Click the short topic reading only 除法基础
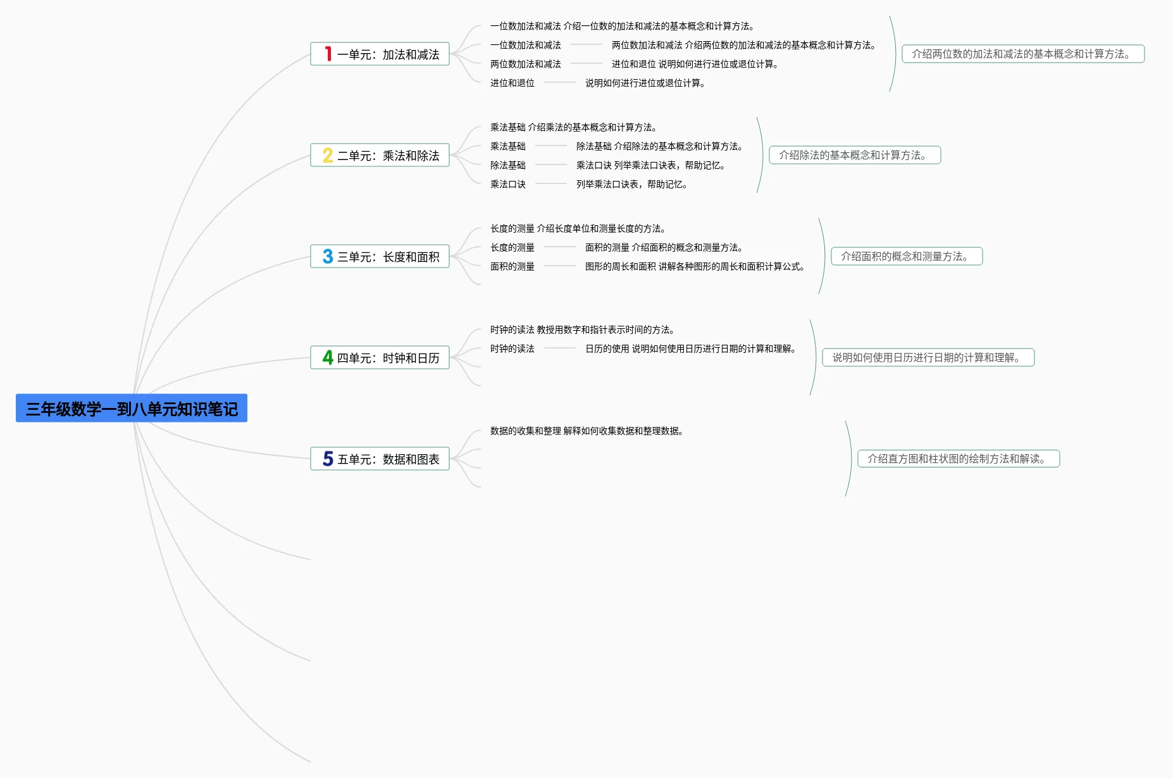This screenshot has height=778, width=1173. (508, 165)
